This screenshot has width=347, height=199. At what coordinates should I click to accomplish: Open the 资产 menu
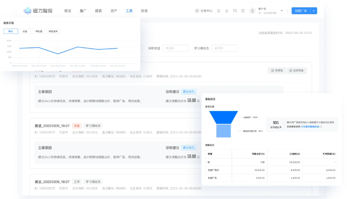[x=113, y=11]
